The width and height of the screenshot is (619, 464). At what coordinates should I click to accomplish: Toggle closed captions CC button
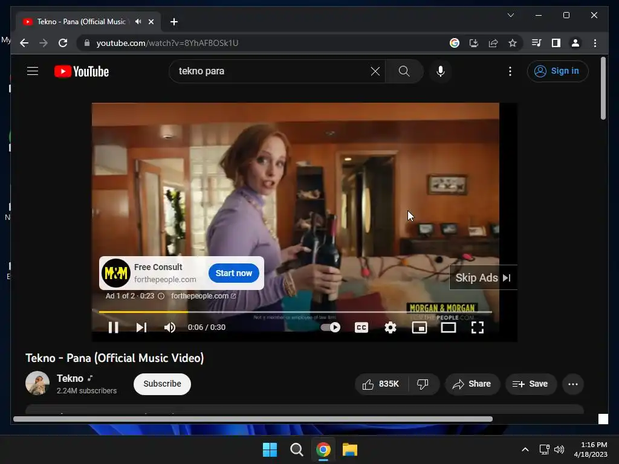[x=361, y=327]
